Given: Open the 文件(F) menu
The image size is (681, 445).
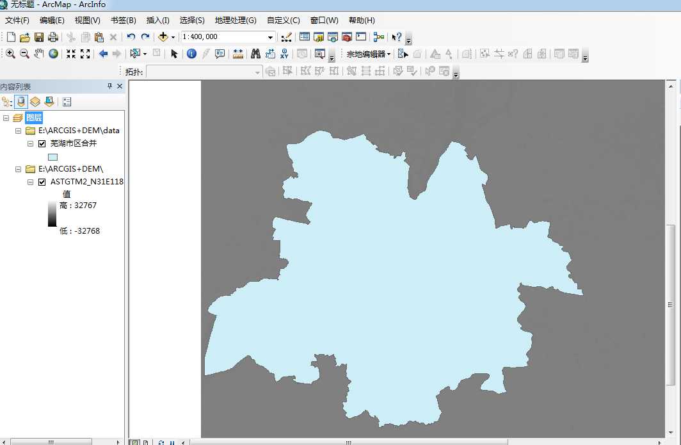Looking at the screenshot, I should [17, 20].
